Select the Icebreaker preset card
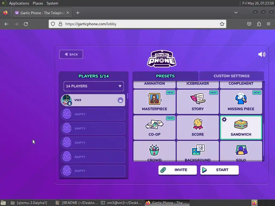Screen dimensions: 275x206 point(198,84)
